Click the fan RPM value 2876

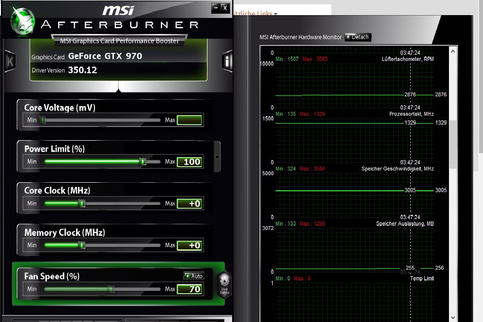(x=440, y=94)
